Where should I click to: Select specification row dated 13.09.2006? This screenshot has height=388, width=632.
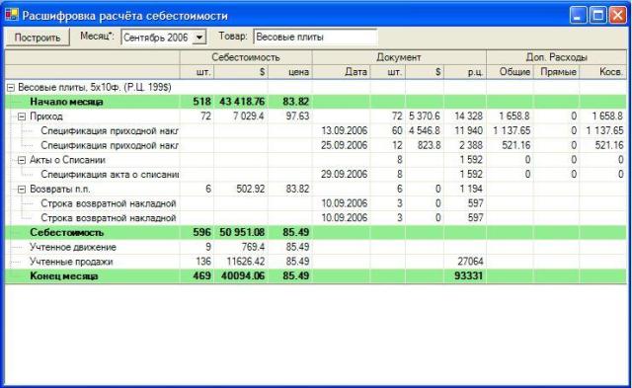coord(316,131)
